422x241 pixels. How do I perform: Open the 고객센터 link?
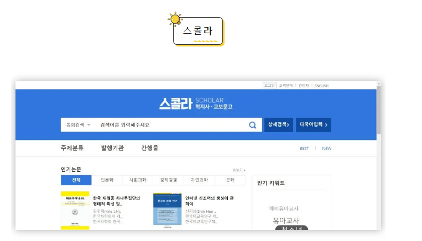[x=286, y=86]
